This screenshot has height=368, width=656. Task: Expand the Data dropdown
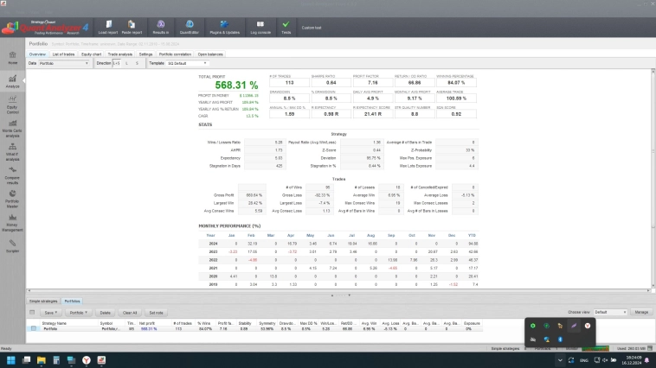tap(64, 63)
